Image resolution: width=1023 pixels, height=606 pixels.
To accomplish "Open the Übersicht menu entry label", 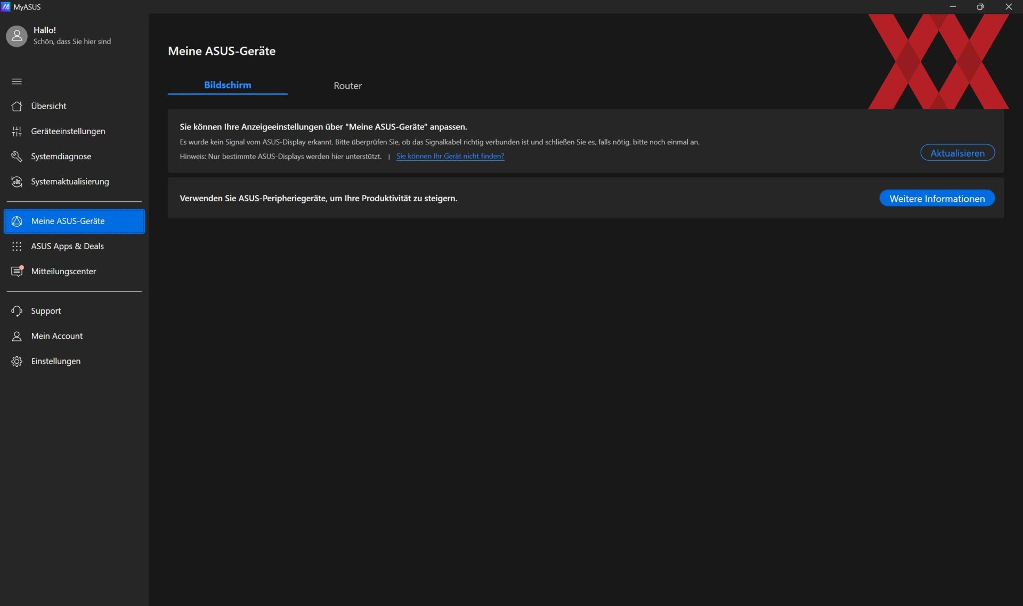I will [x=48, y=106].
